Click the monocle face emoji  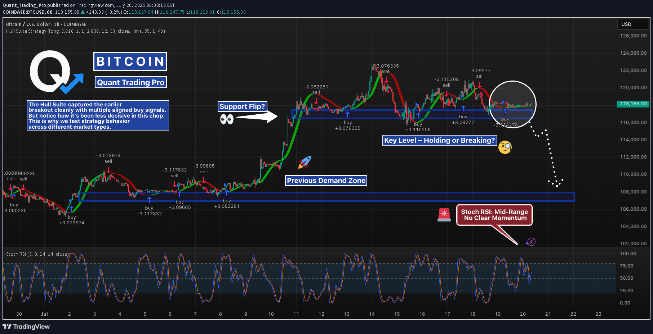point(505,147)
